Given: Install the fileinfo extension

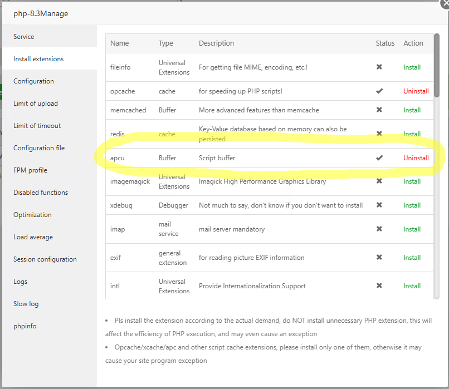Looking at the screenshot, I should coord(412,67).
